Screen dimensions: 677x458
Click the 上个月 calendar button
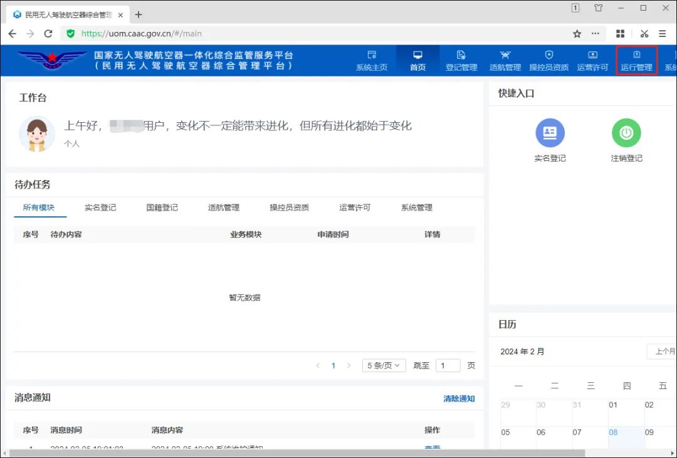click(664, 351)
